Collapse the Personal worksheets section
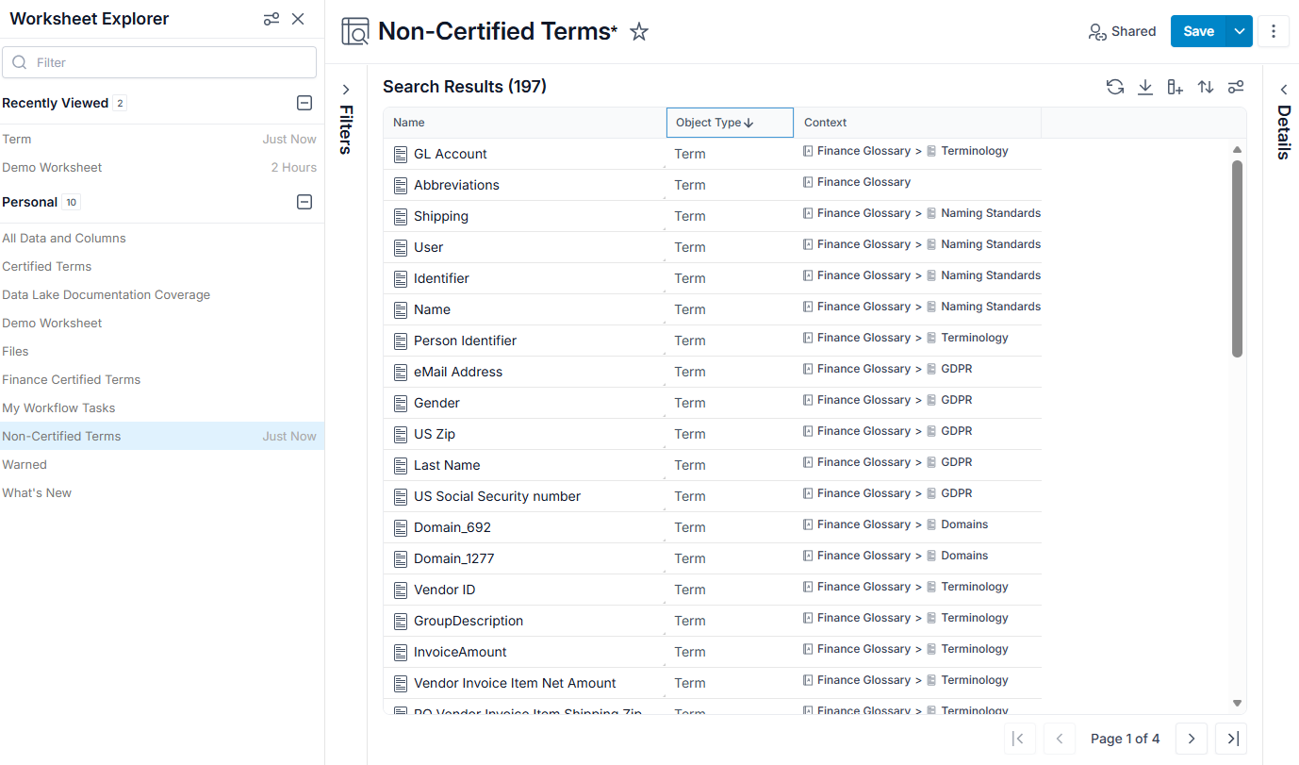This screenshot has height=765, width=1299. [x=304, y=202]
